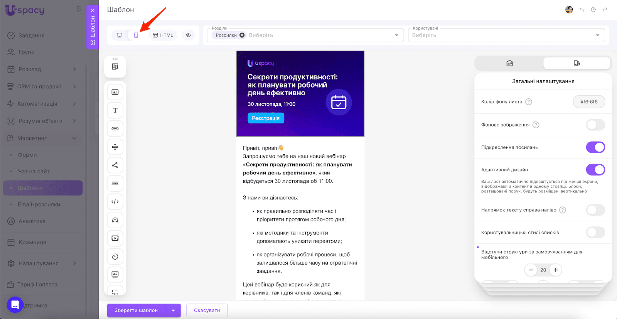Switch to the appearance settings tab
The image size is (617, 319).
pyautogui.click(x=577, y=63)
